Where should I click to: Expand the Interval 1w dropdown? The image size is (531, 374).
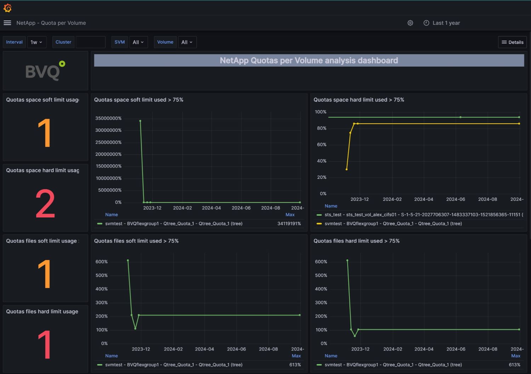[36, 42]
